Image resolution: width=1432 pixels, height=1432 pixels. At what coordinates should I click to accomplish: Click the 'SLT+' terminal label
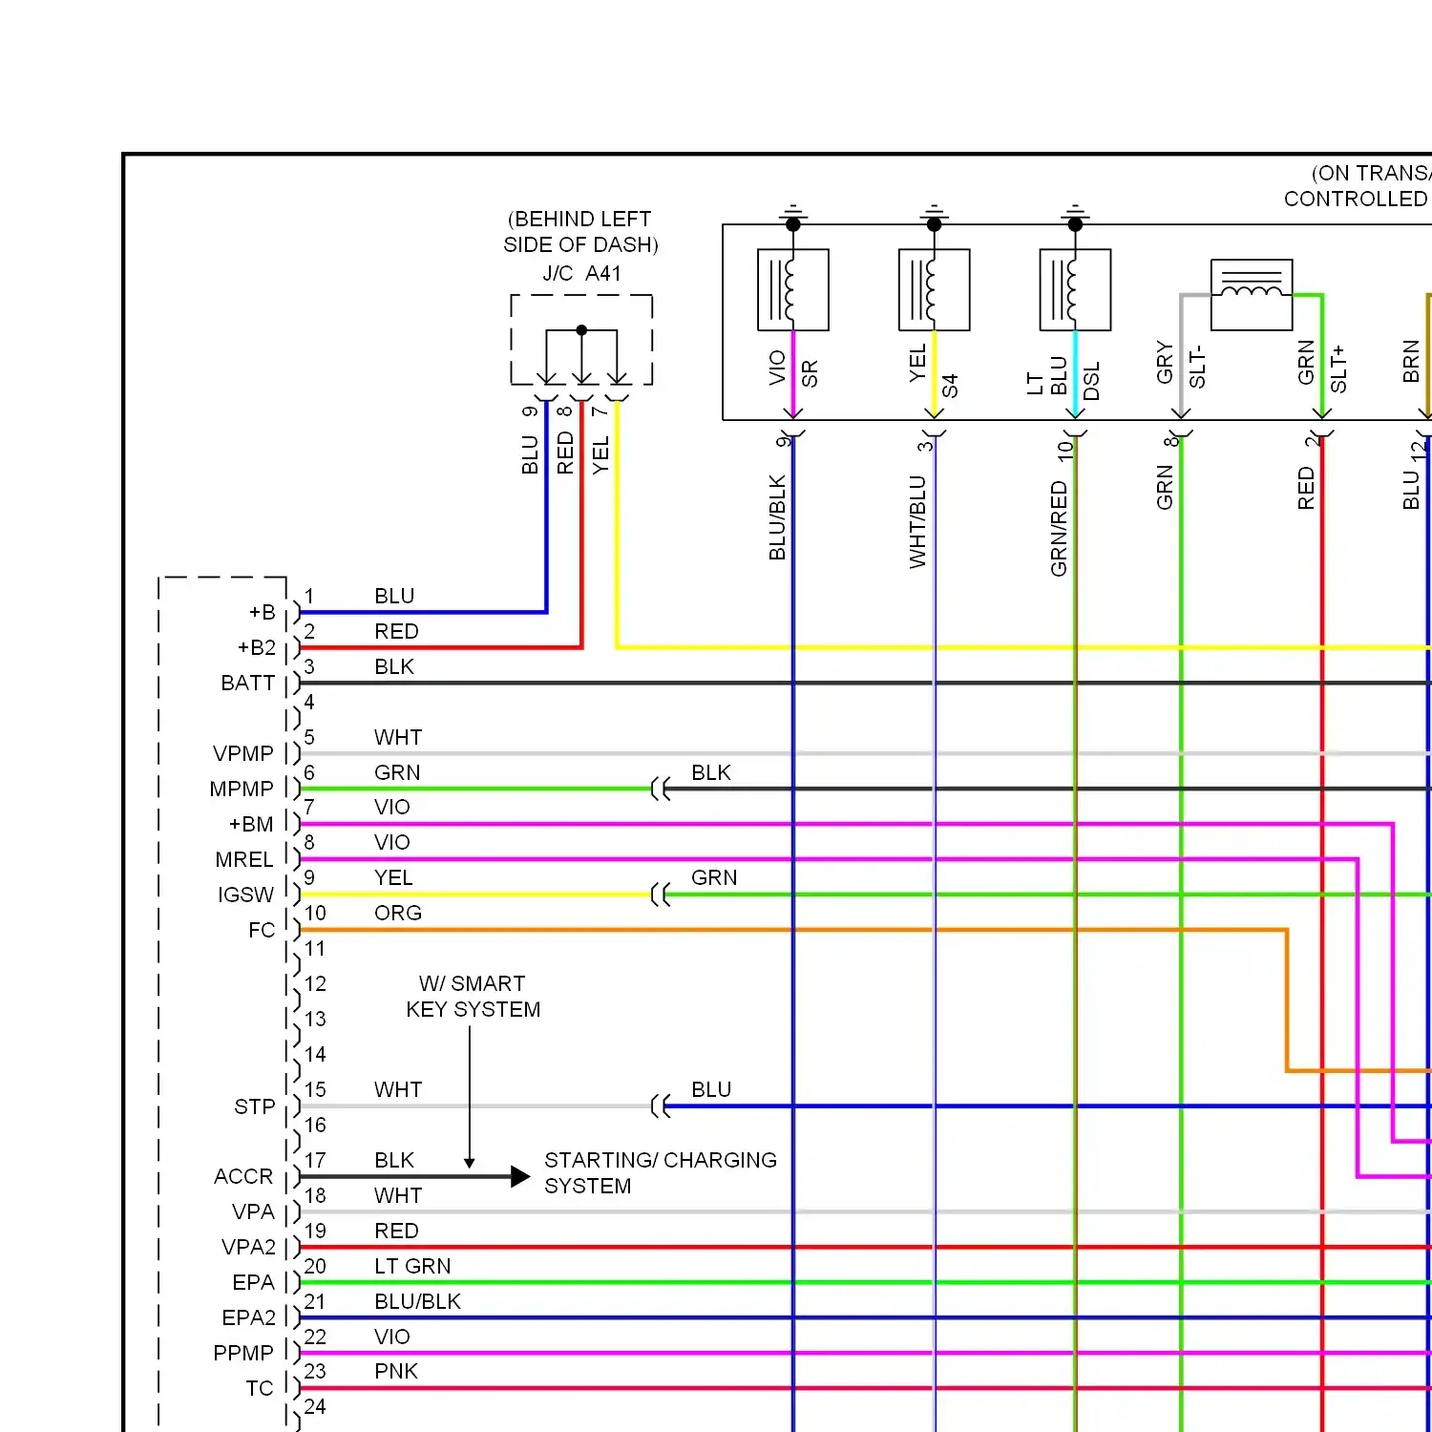pos(1338,369)
